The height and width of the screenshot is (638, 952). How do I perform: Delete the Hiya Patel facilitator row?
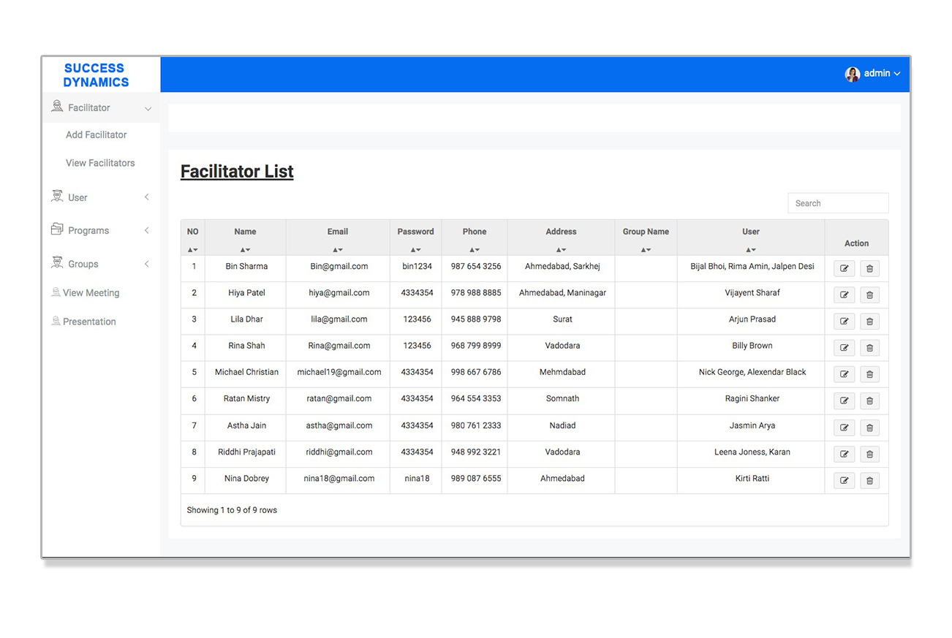point(869,295)
